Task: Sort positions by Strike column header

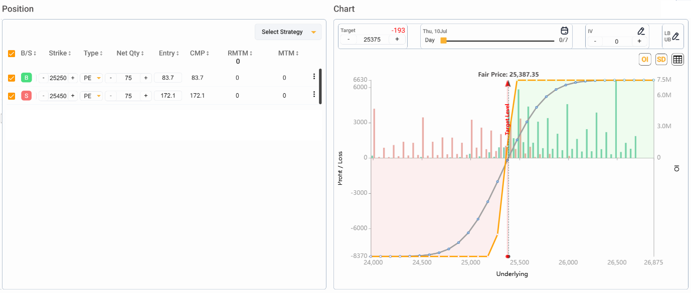Action: coord(60,53)
